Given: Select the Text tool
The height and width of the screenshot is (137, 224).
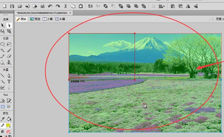Looking at the screenshot, I should click(9, 82).
